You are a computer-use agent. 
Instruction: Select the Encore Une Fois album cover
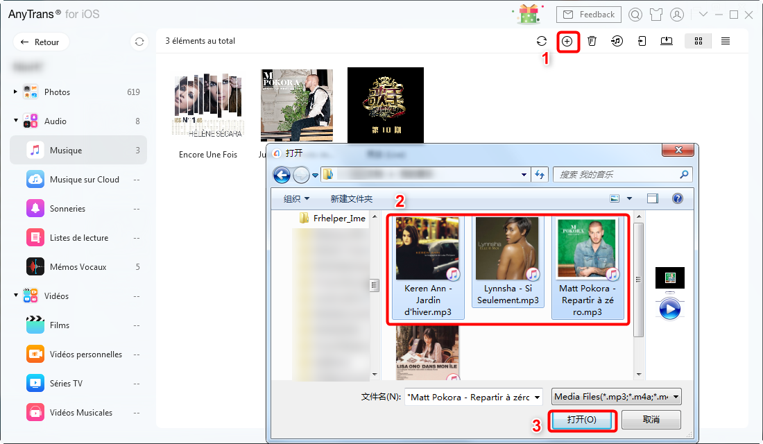pyautogui.click(x=208, y=105)
